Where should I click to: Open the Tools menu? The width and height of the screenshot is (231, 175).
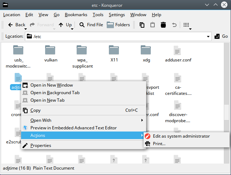[x=98, y=15]
